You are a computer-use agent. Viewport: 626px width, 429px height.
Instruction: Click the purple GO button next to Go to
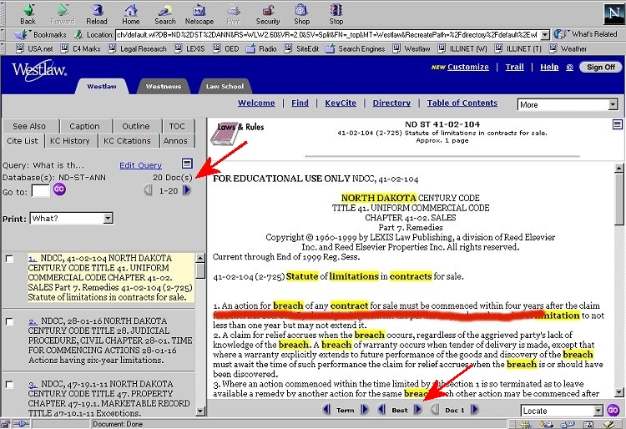(x=59, y=189)
